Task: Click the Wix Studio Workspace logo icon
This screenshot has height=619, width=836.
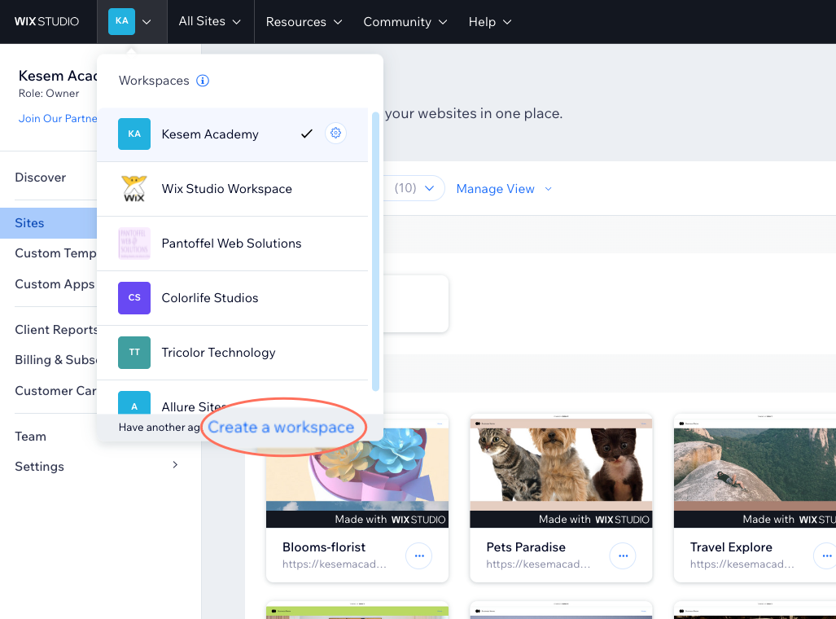Action: click(134, 189)
